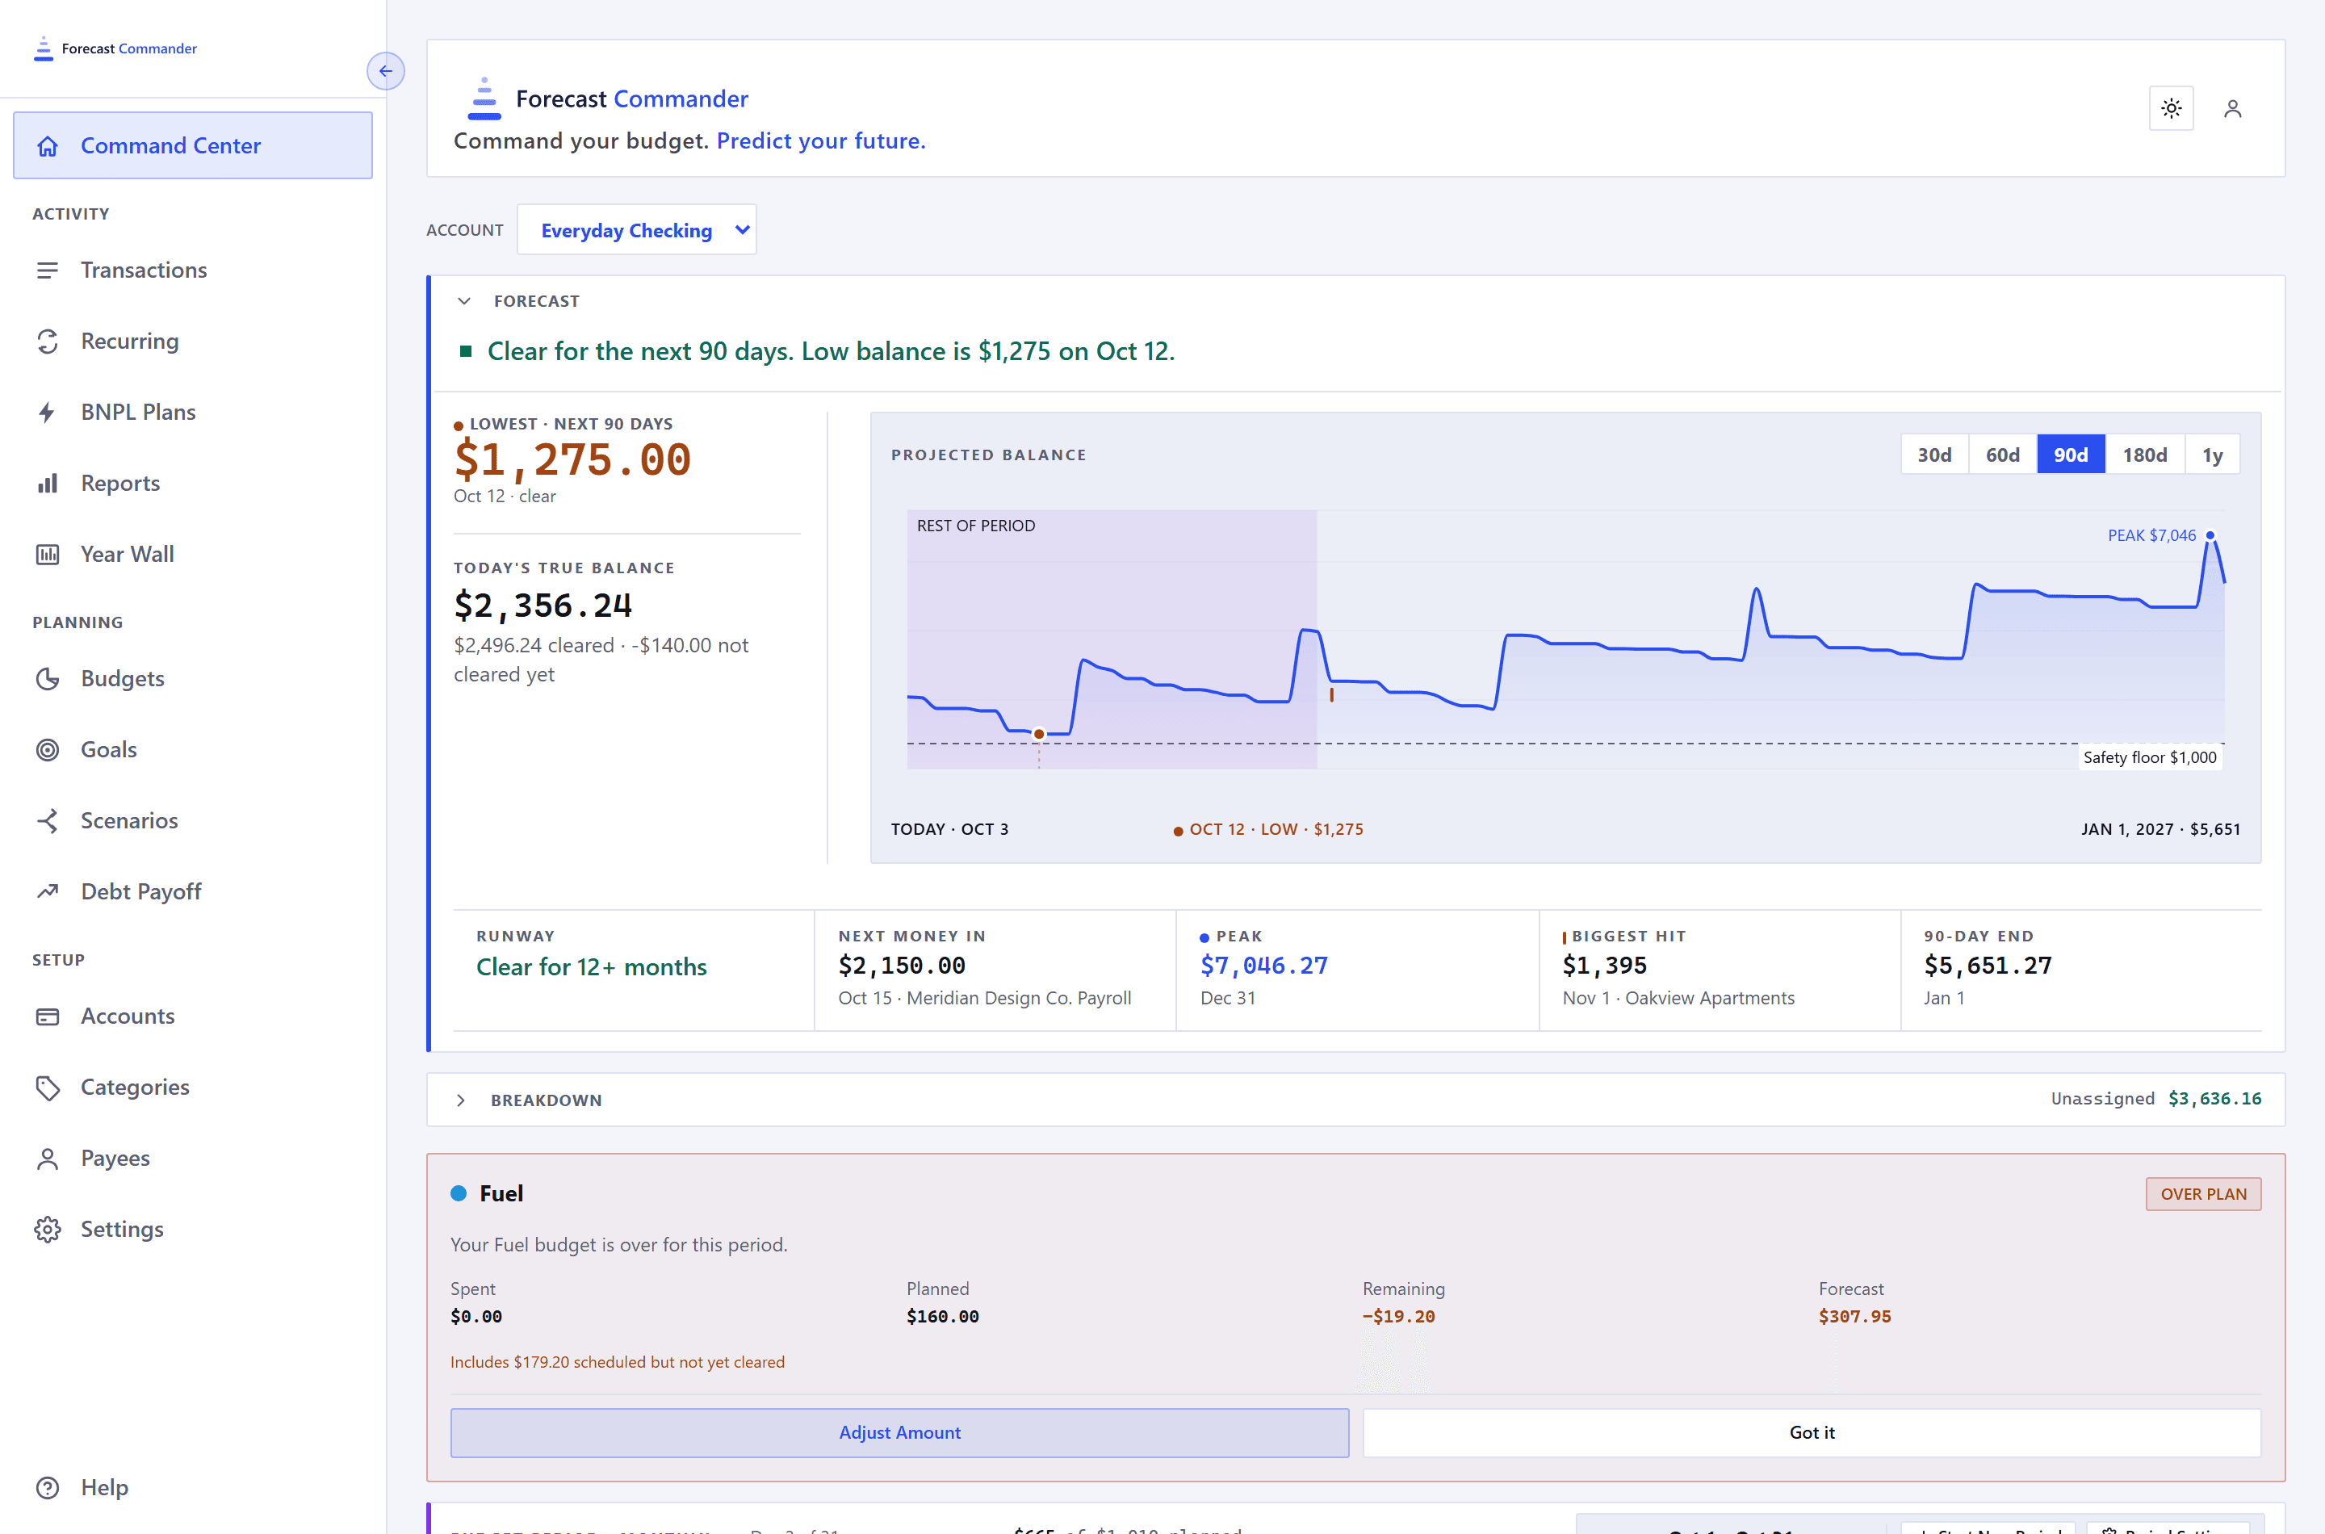Collapse the Forecast section chevron

pyautogui.click(x=465, y=301)
